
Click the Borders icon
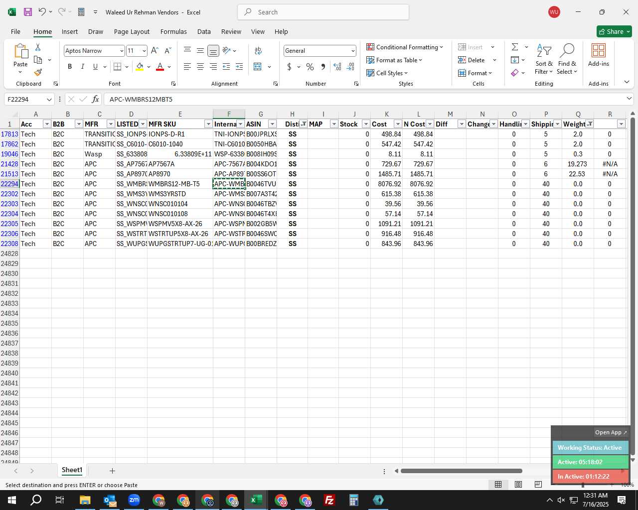[x=118, y=67]
